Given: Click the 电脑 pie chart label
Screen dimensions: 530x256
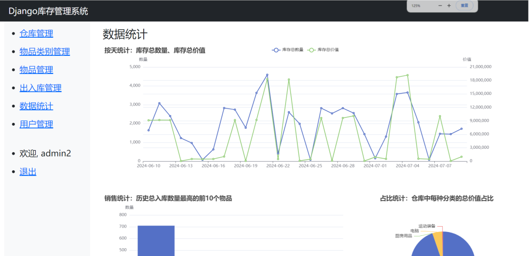Looking at the screenshot, I should pyautogui.click(x=414, y=231).
